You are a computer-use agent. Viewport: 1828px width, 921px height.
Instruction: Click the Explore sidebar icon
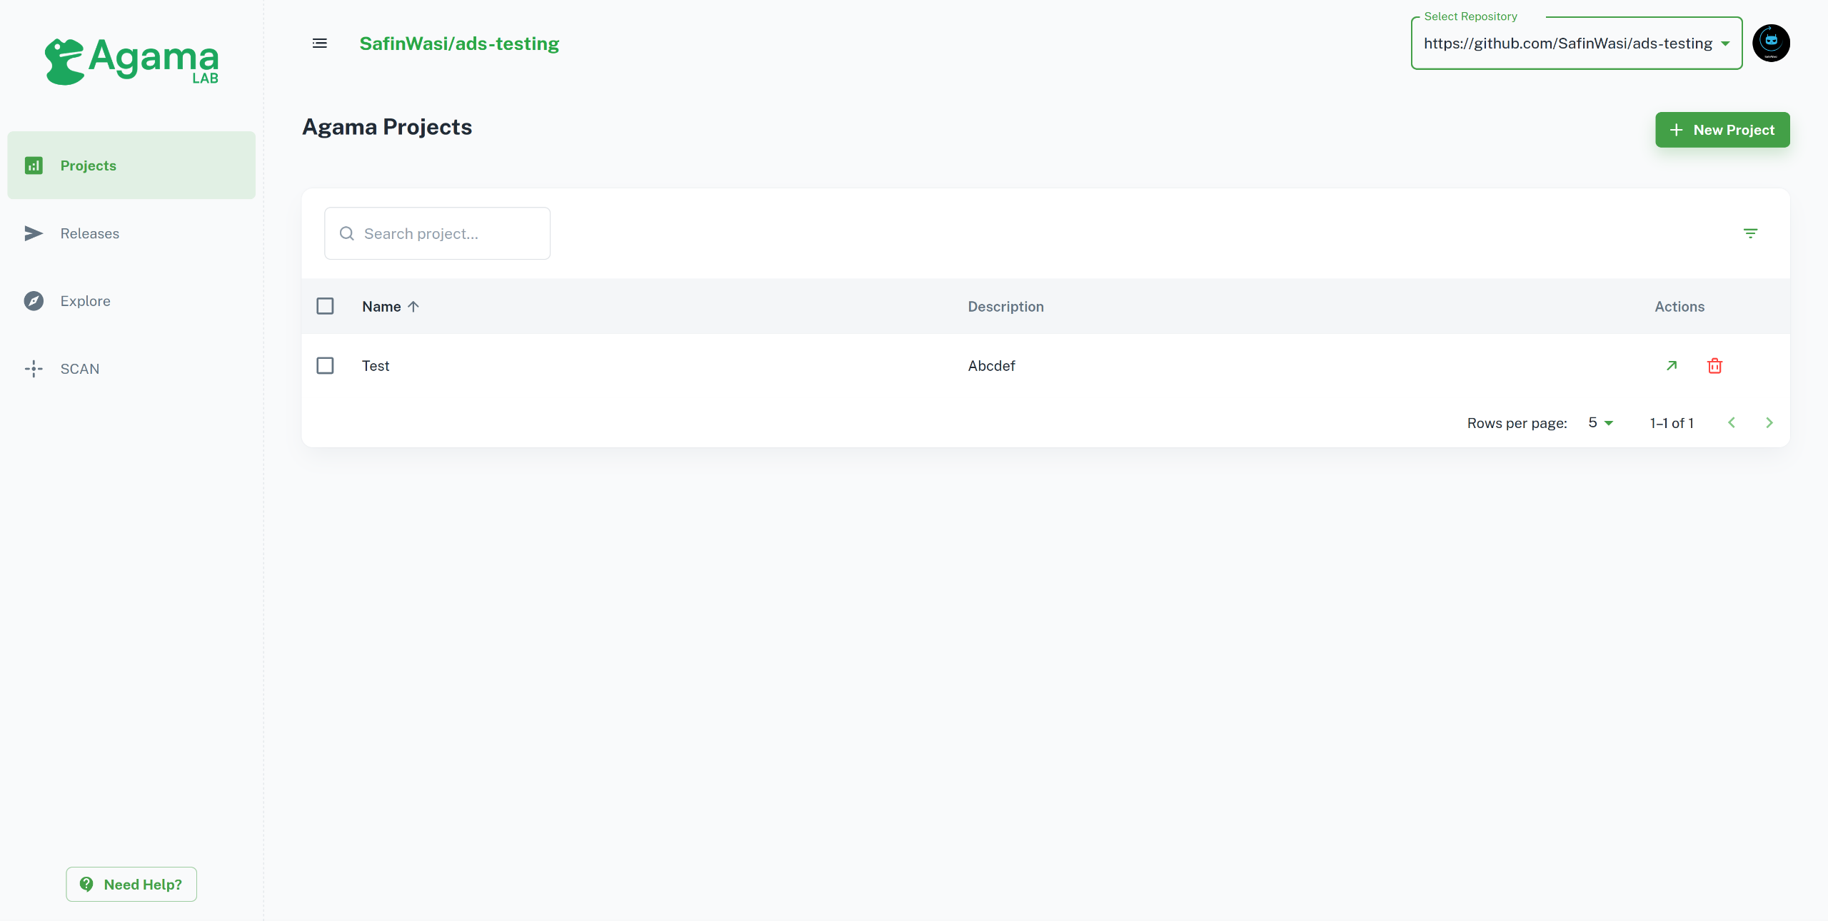point(33,301)
